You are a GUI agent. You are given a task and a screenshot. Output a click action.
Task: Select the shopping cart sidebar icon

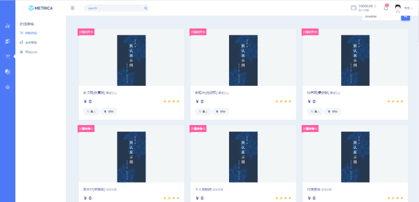click(x=7, y=56)
